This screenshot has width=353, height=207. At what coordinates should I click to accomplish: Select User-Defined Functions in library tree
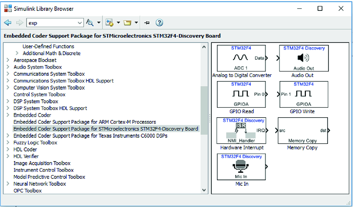point(48,46)
